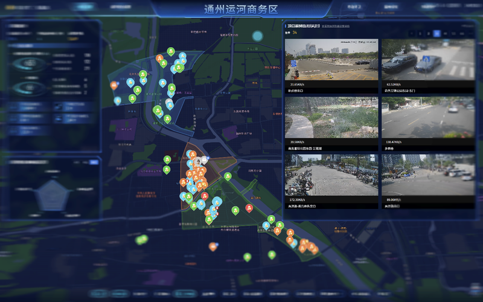Select the highlighted blue tab above the radar chart
483x302 pixels.
pyautogui.click(x=94, y=162)
